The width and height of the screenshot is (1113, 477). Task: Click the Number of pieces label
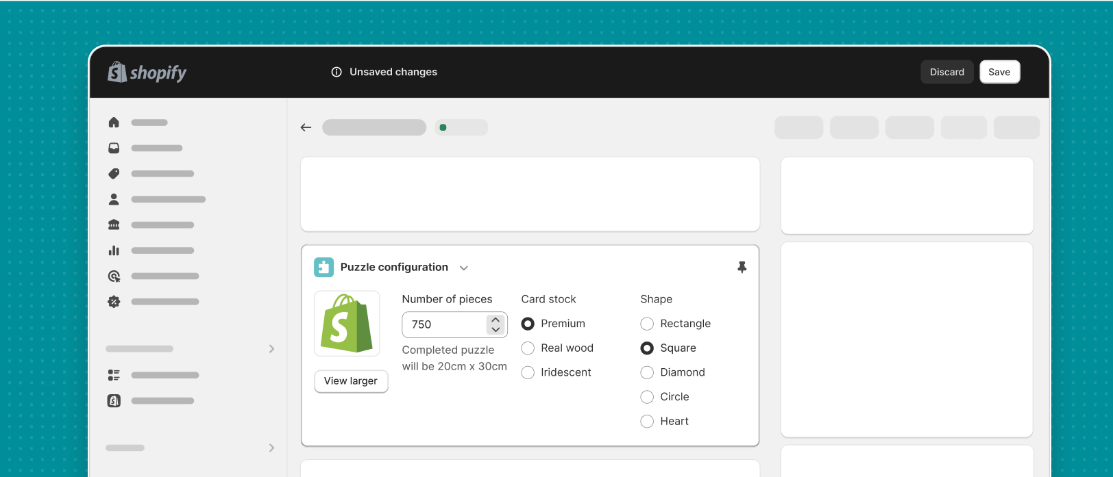447,299
